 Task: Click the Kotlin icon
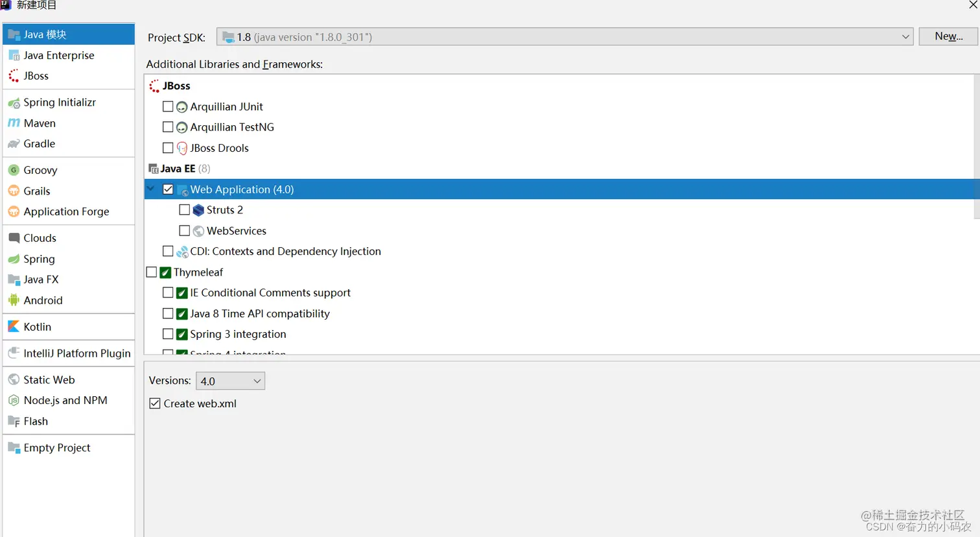pos(14,327)
